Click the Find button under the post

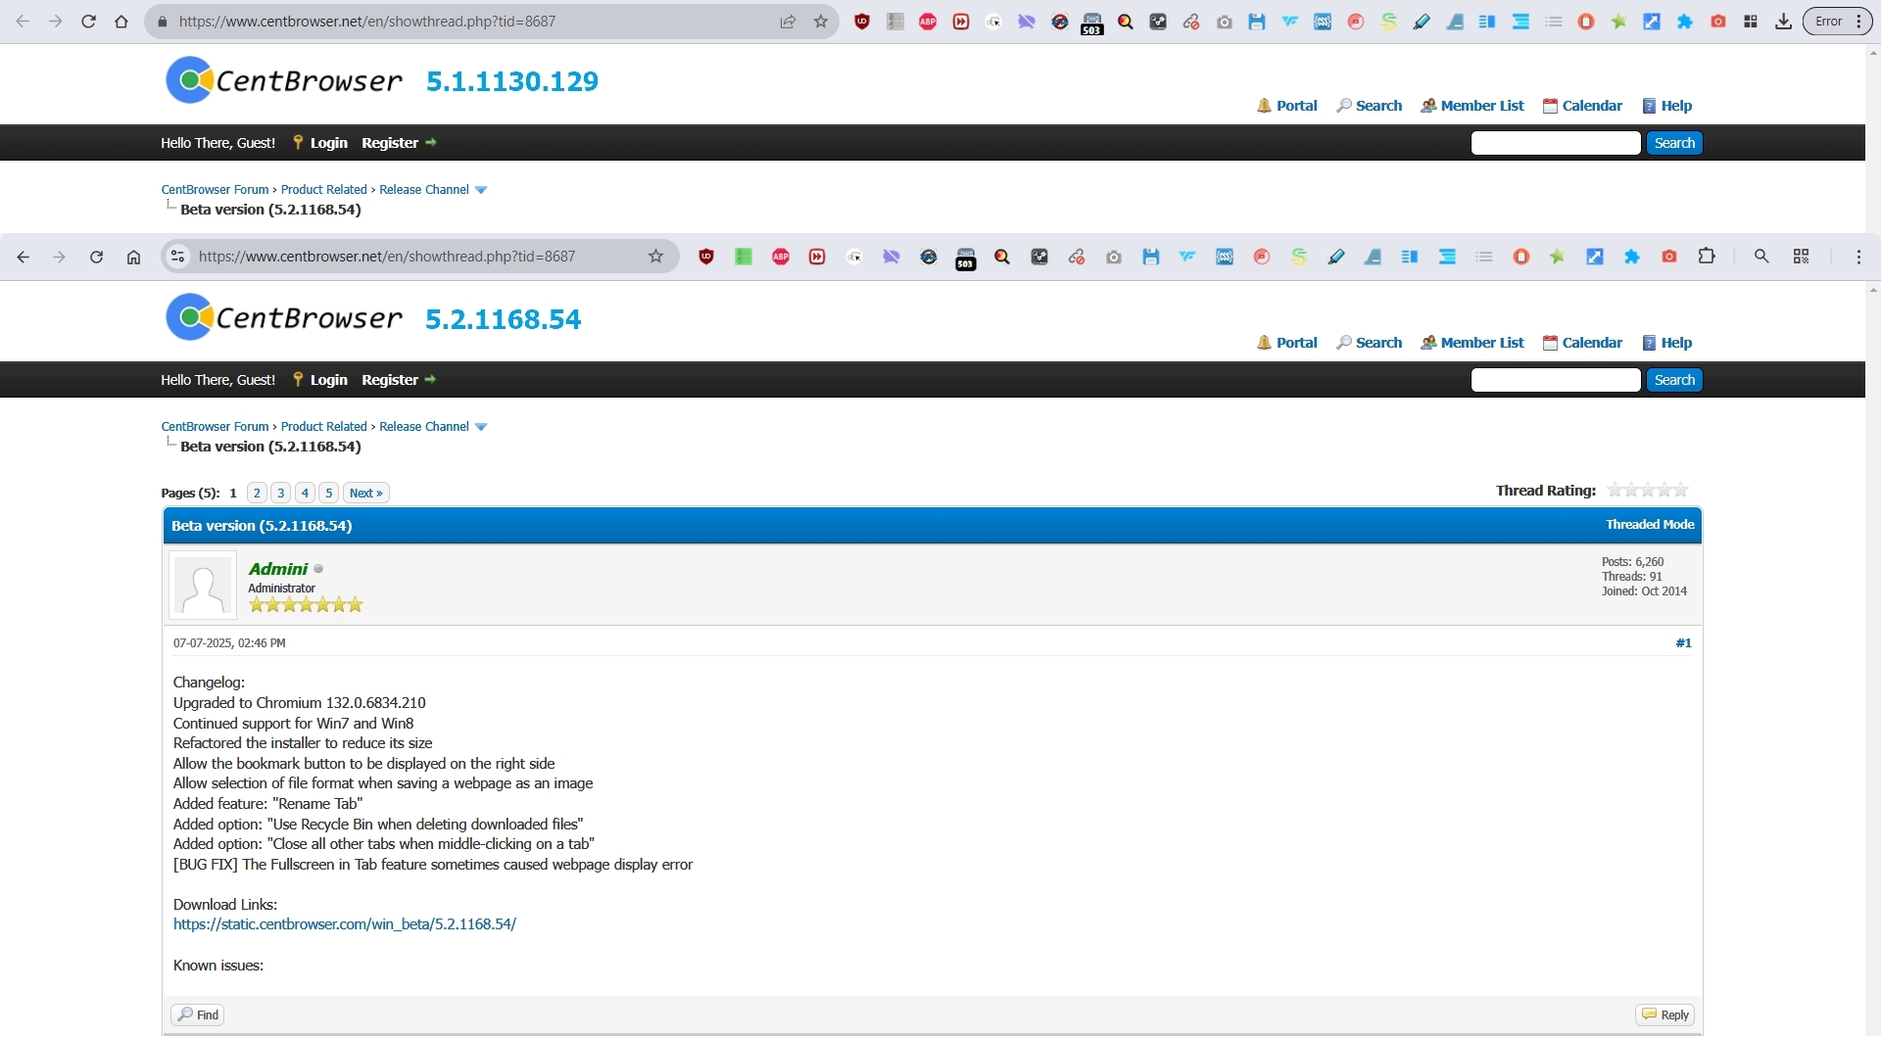[x=198, y=1015]
